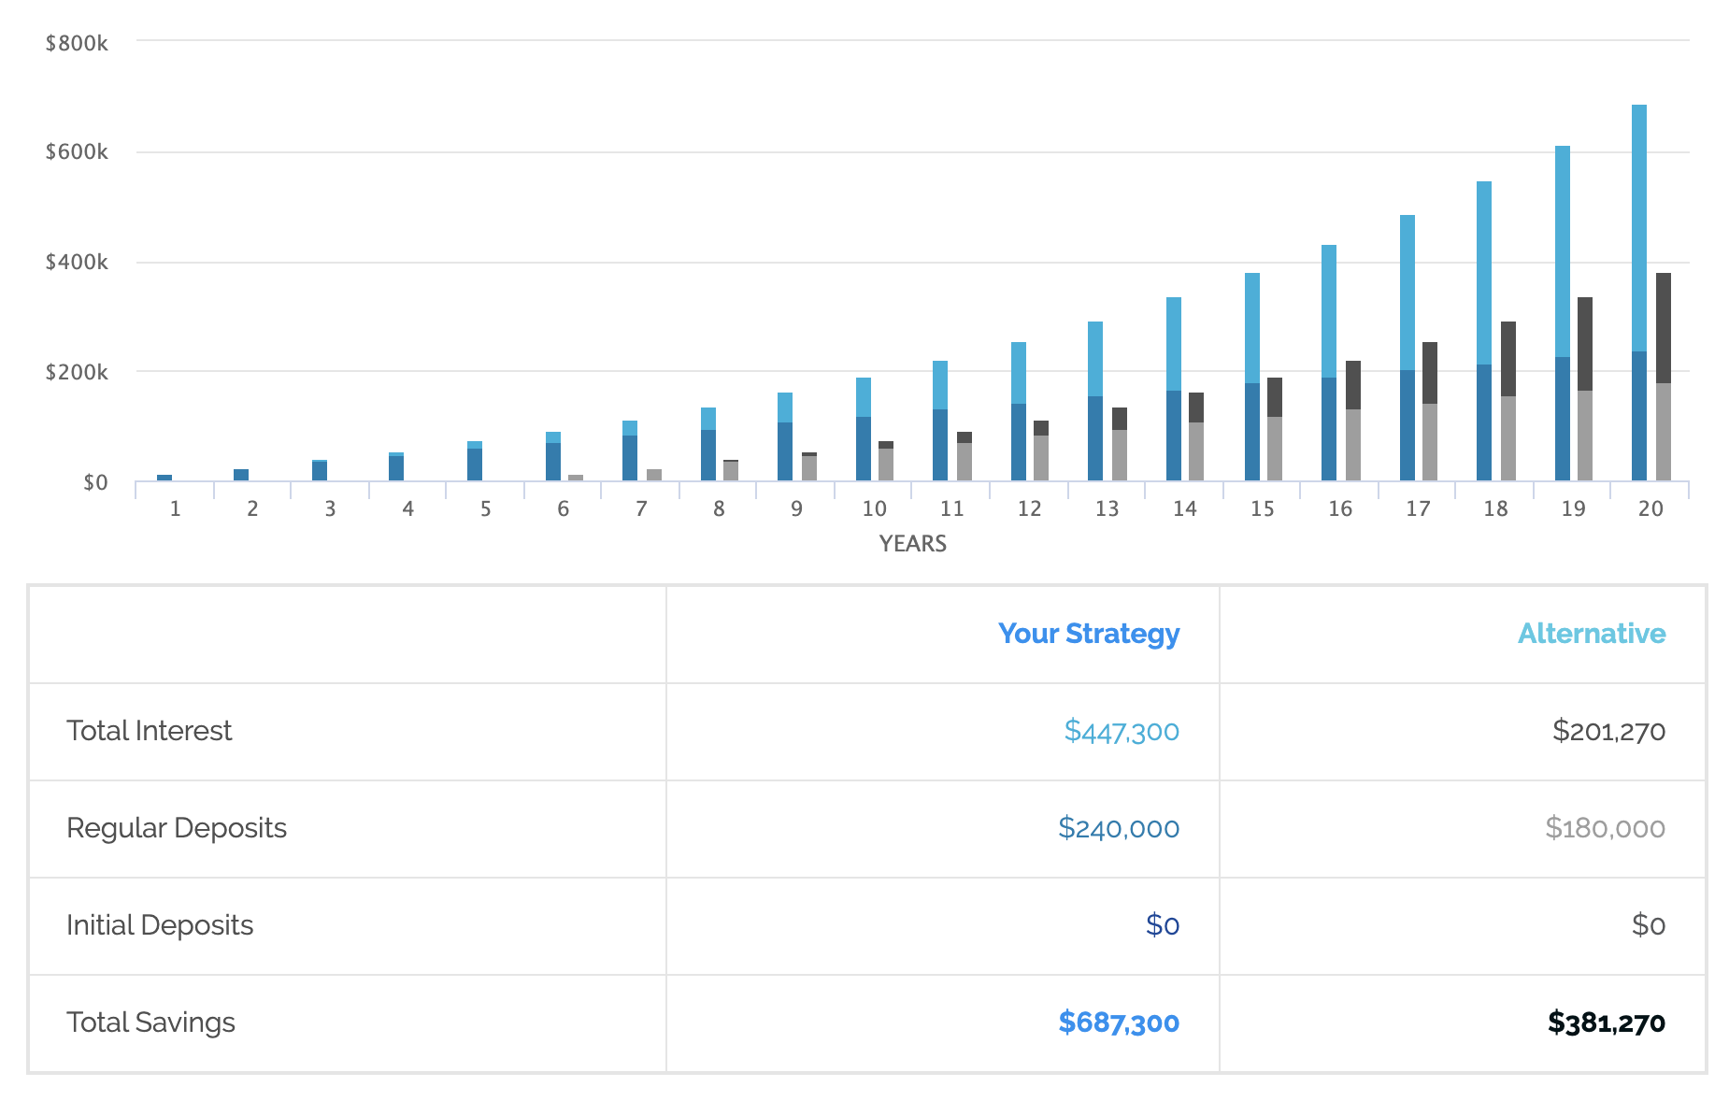Select Year 19 light blue bar segment
The image size is (1729, 1101).
(x=1563, y=250)
